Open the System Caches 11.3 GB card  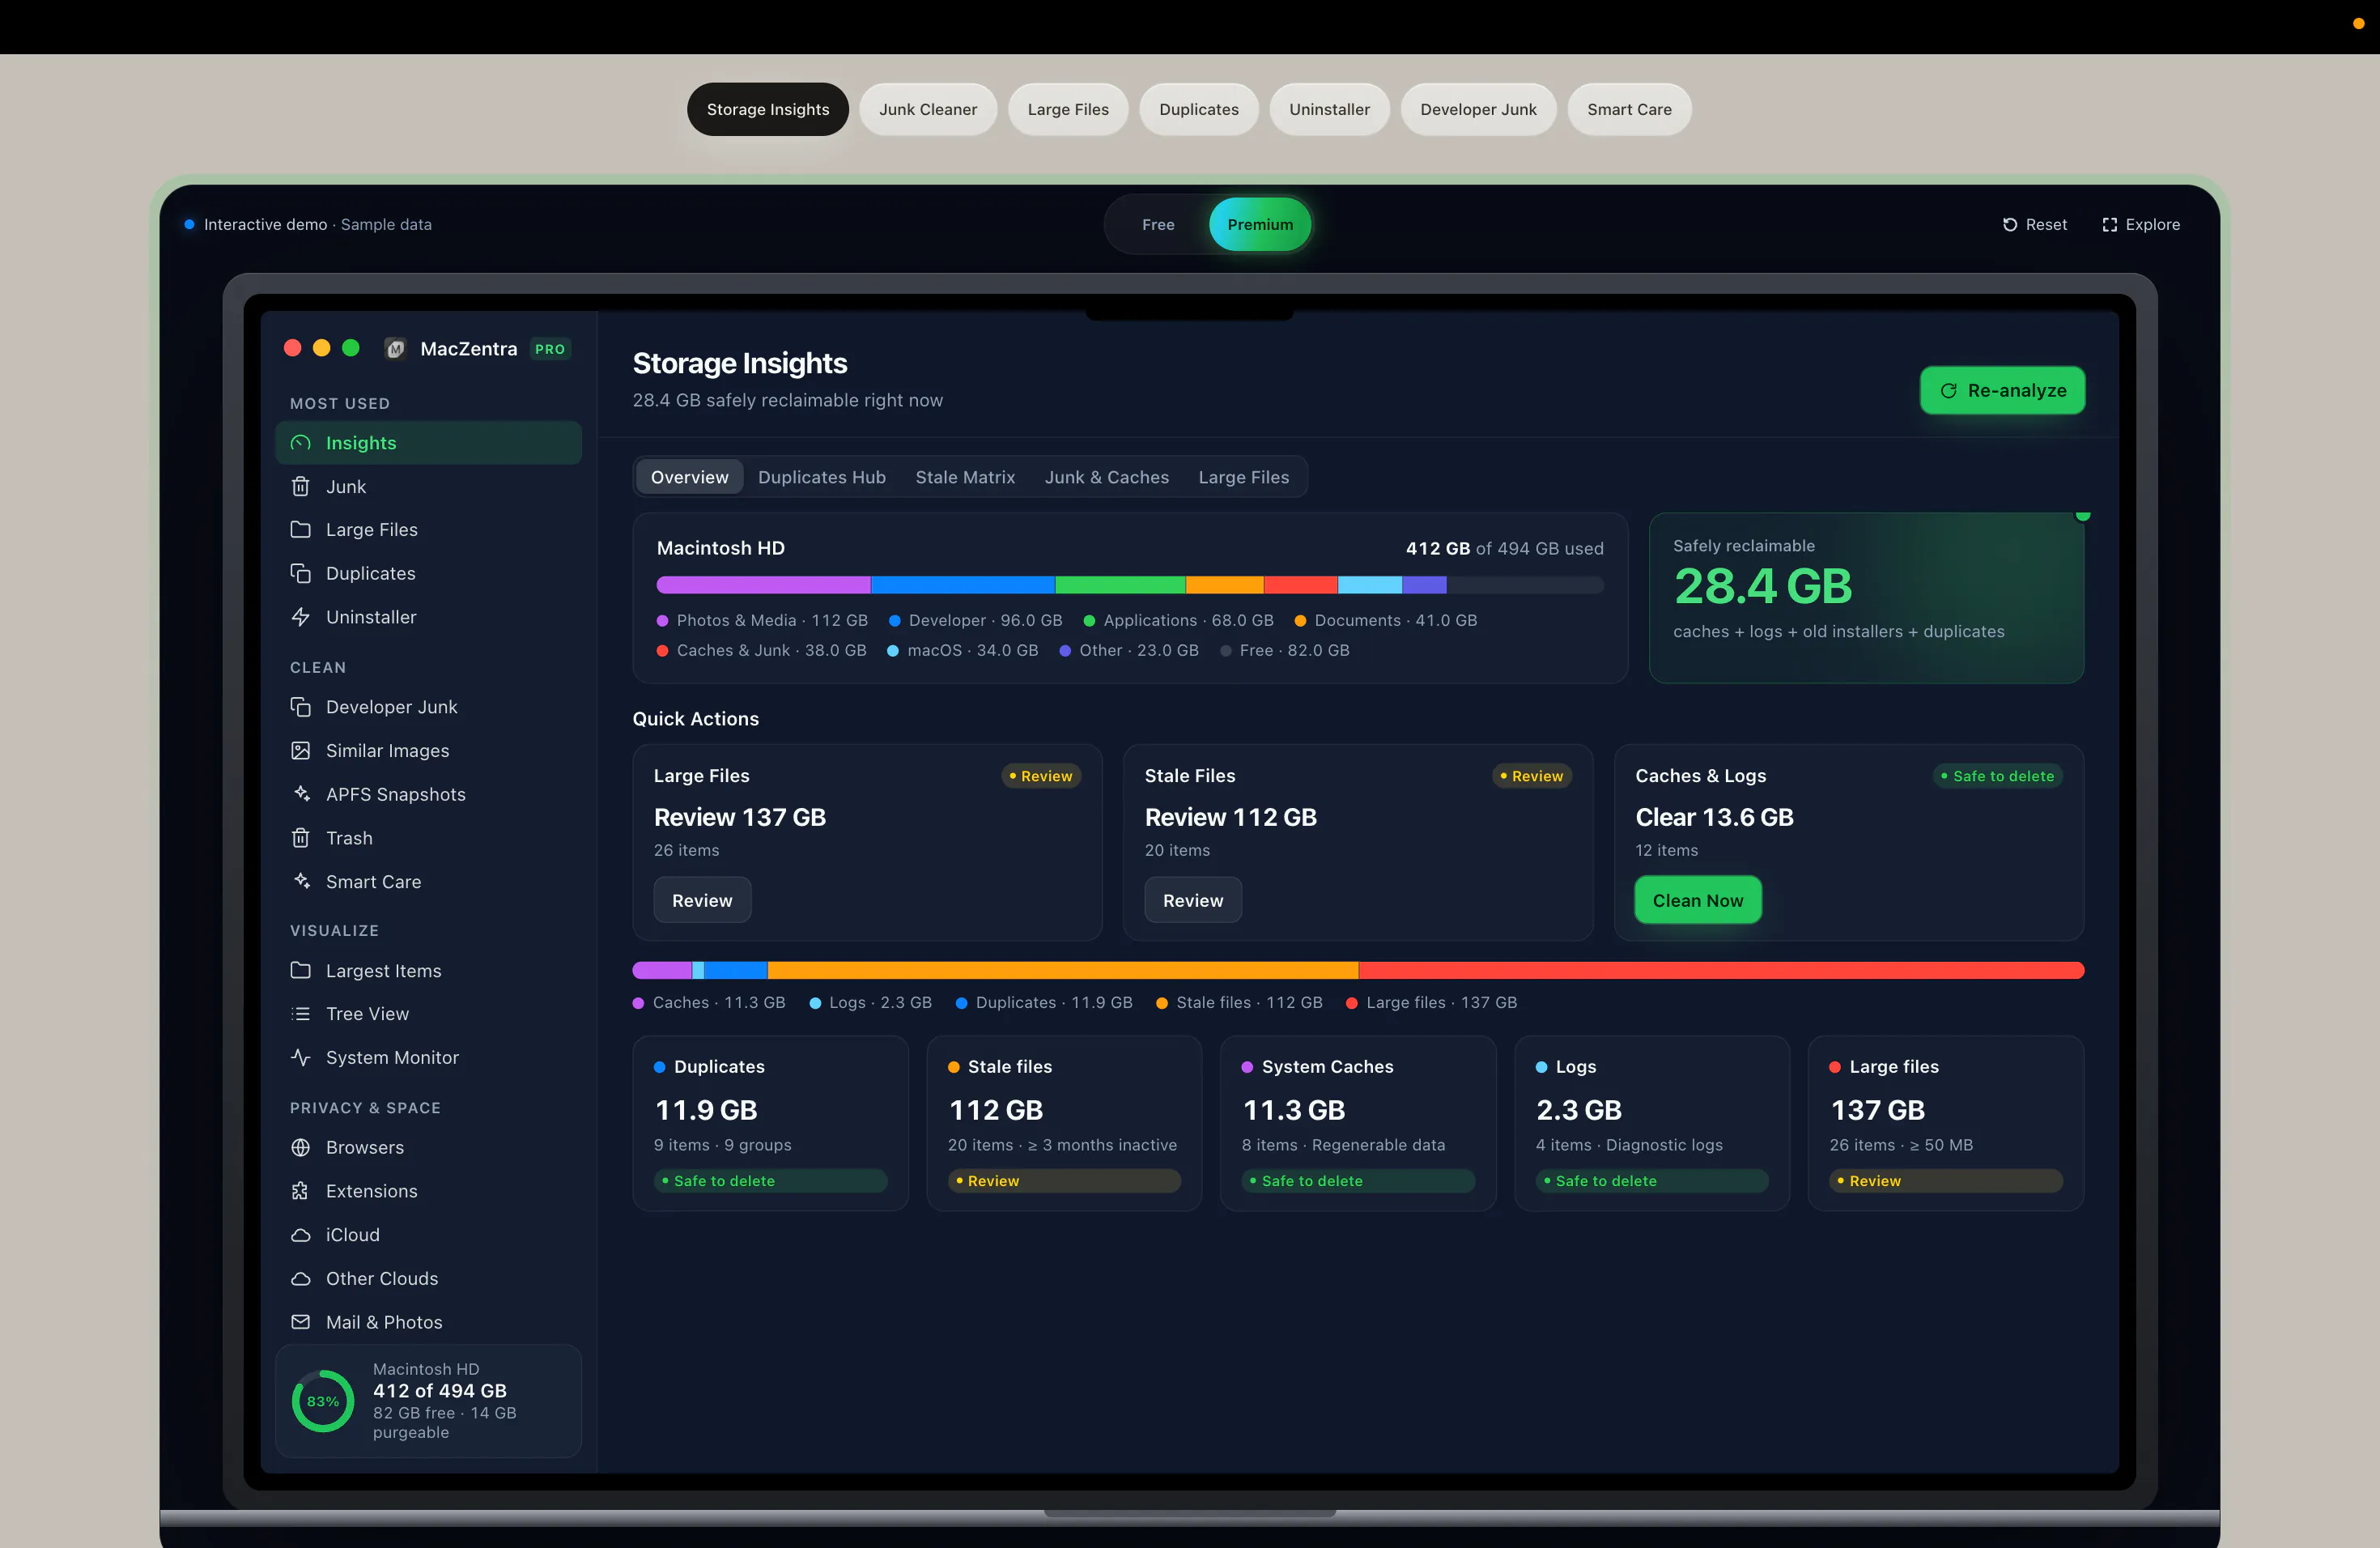click(x=1358, y=1123)
